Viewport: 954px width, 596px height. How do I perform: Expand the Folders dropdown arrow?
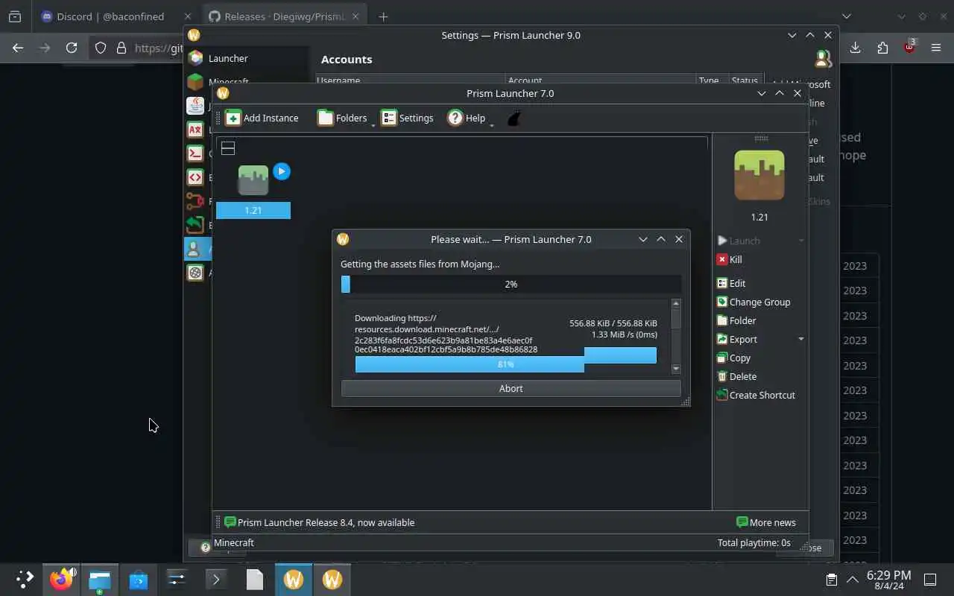point(373,124)
